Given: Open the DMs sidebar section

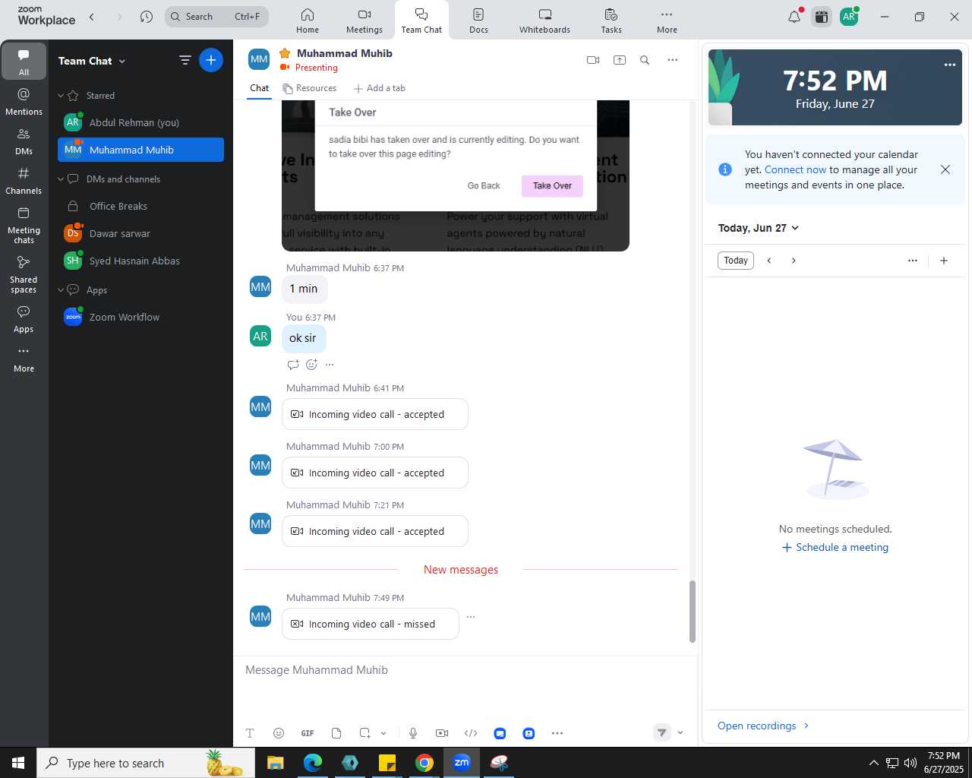Looking at the screenshot, I should point(24,141).
